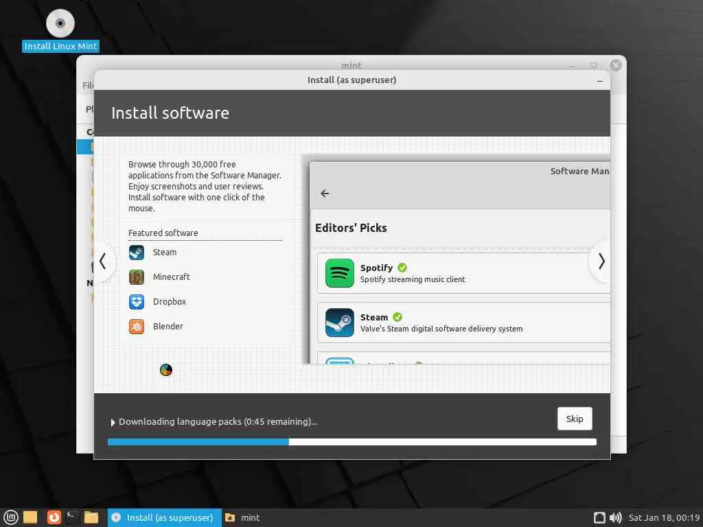Click the Editors' Picks heading
The height and width of the screenshot is (527, 703).
(351, 228)
